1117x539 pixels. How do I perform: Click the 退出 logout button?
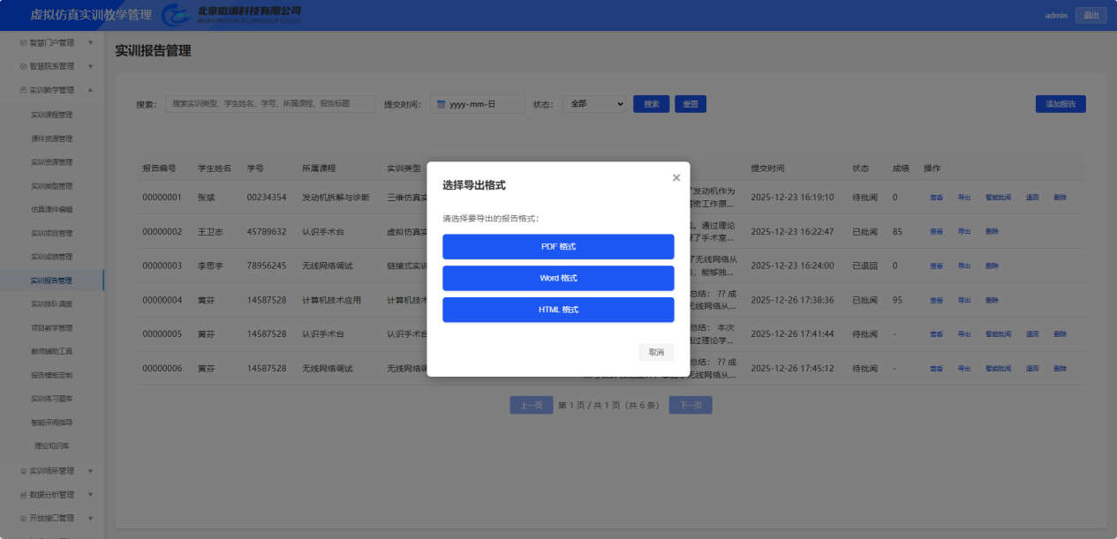(x=1091, y=15)
